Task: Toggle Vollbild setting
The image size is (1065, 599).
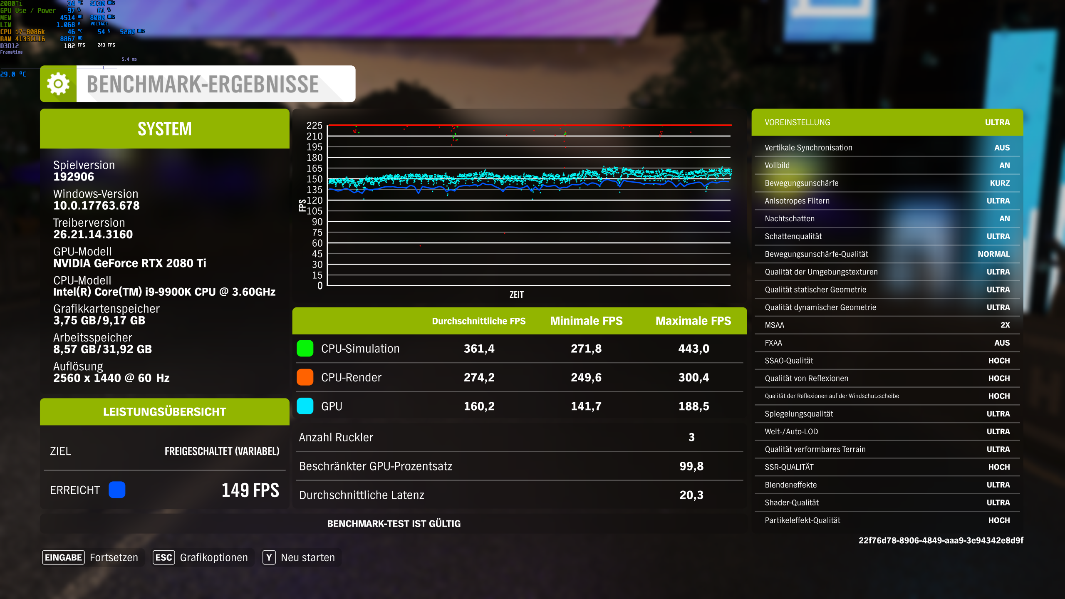Action: tap(887, 165)
